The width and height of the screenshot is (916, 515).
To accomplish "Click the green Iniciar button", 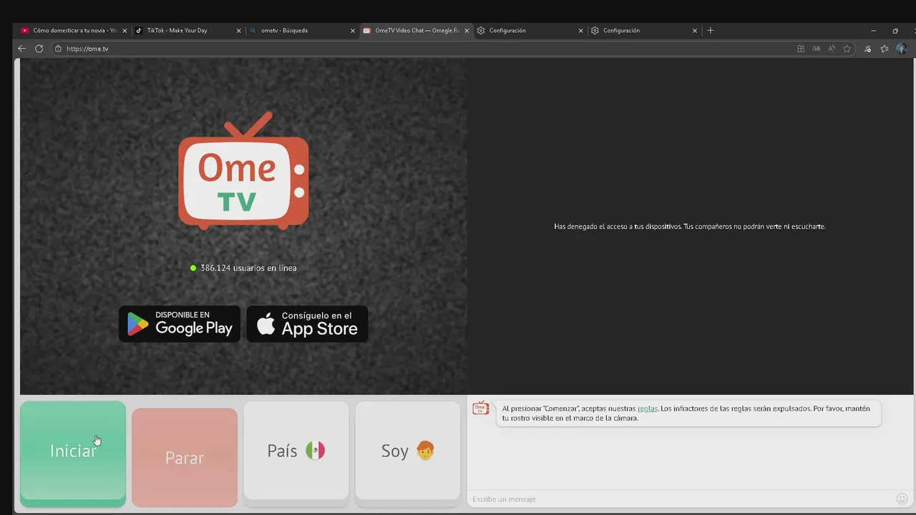I will [73, 453].
